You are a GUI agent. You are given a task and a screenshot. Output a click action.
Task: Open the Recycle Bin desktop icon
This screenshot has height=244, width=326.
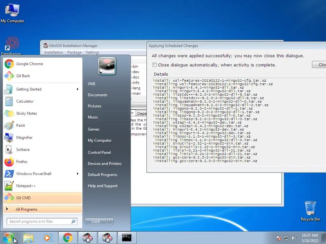[x=310, y=211]
